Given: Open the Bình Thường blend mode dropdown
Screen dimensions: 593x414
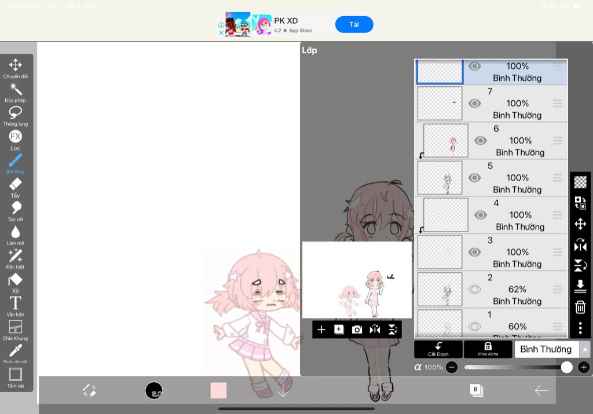Looking at the screenshot, I should [x=546, y=349].
